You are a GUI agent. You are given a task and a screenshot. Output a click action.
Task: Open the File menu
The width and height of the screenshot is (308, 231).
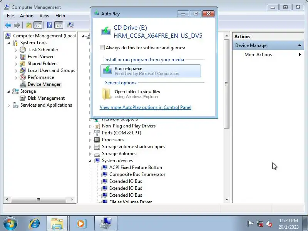point(10,16)
